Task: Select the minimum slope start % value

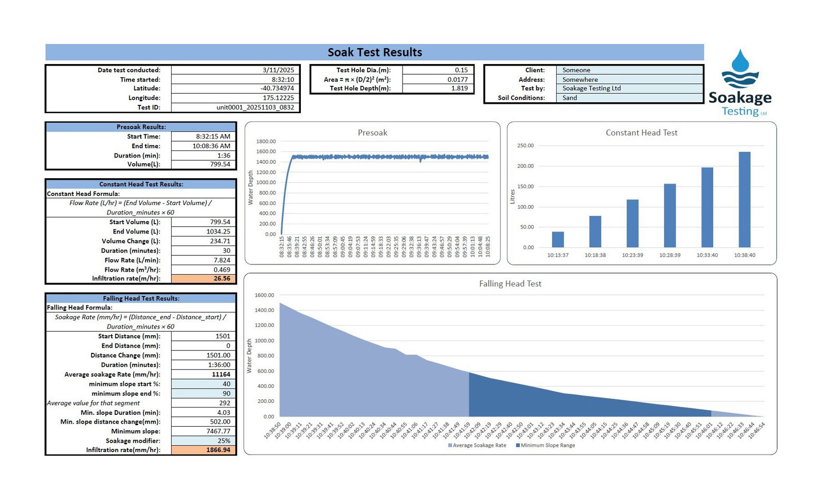Action: click(x=204, y=384)
